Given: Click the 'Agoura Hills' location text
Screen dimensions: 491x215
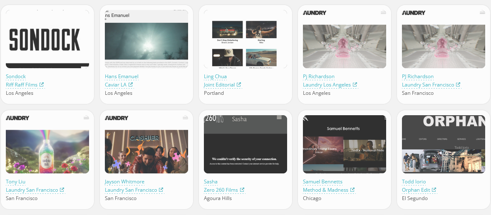Looking at the screenshot, I should (x=218, y=198).
